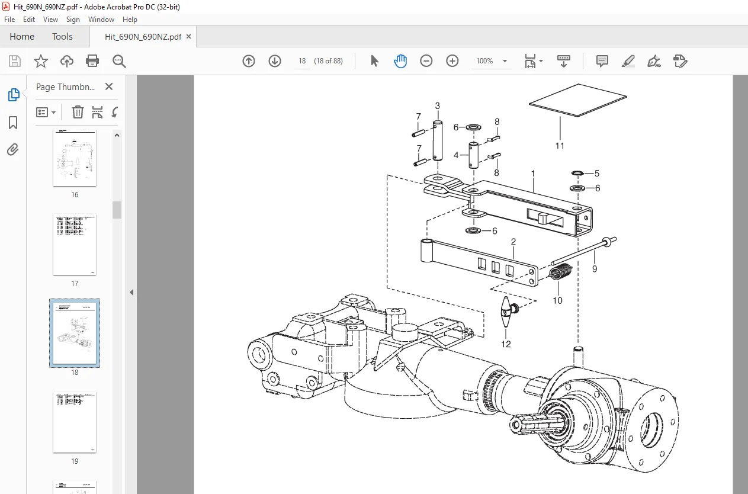
Task: Toggle the Bookmarks panel in the sidebar
Action: 13,123
